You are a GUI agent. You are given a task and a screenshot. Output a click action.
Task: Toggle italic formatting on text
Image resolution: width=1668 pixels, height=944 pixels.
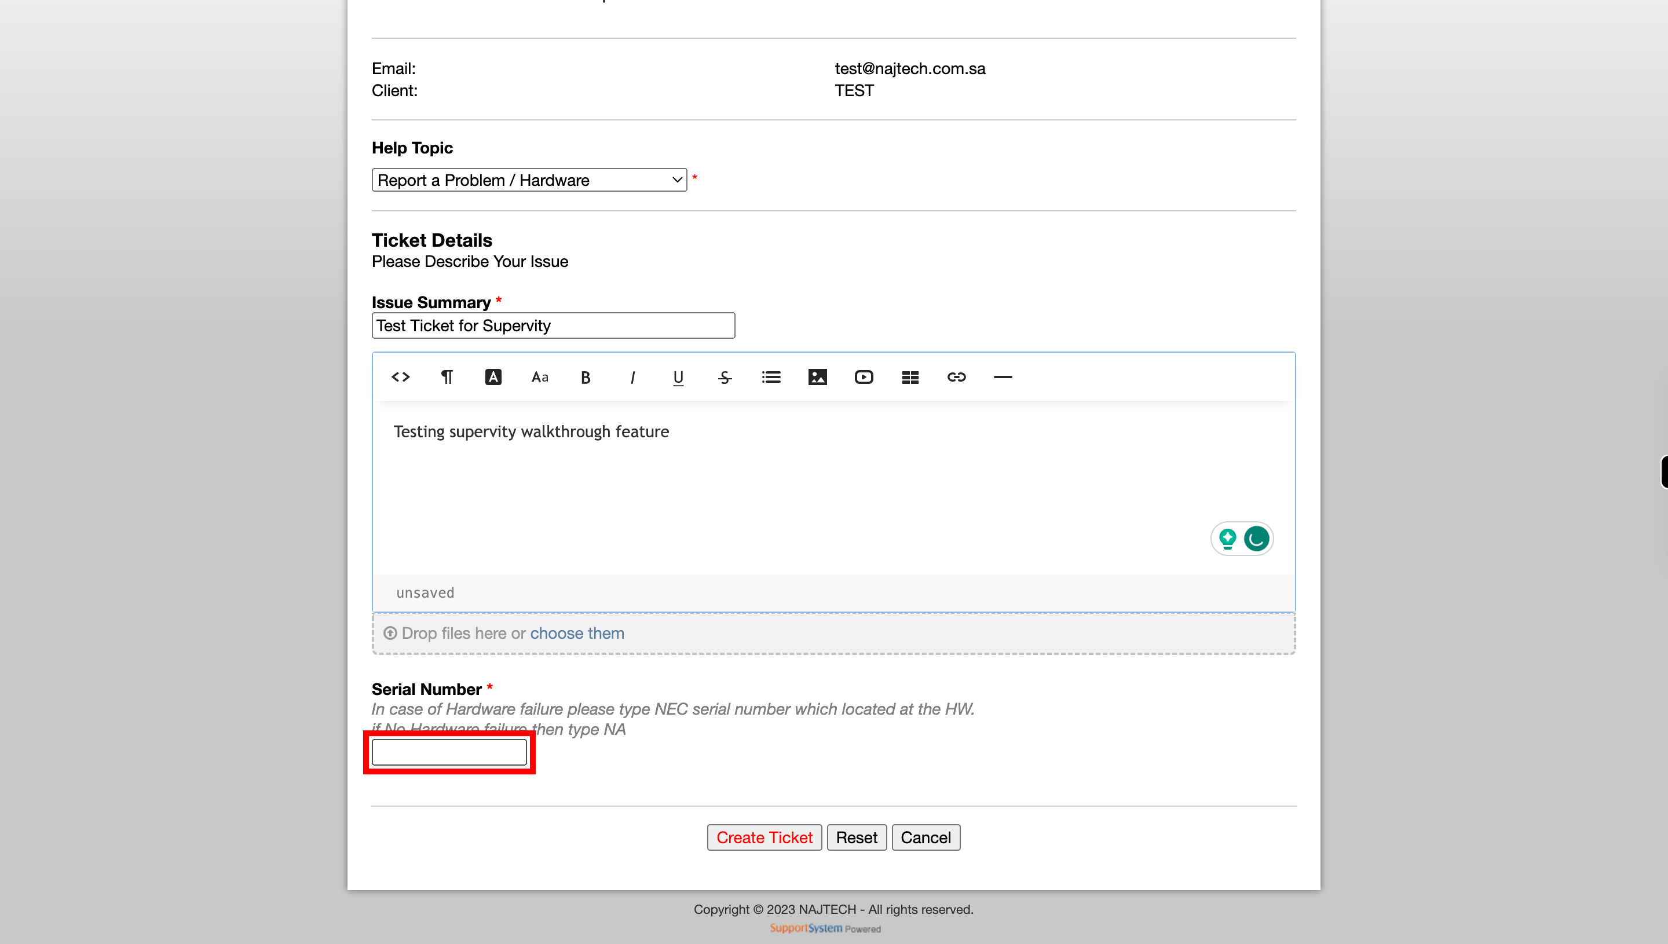[x=631, y=376]
